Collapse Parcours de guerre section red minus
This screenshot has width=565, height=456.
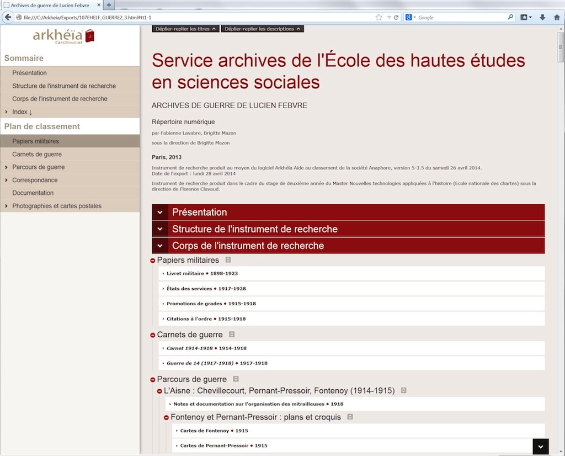pyautogui.click(x=153, y=380)
